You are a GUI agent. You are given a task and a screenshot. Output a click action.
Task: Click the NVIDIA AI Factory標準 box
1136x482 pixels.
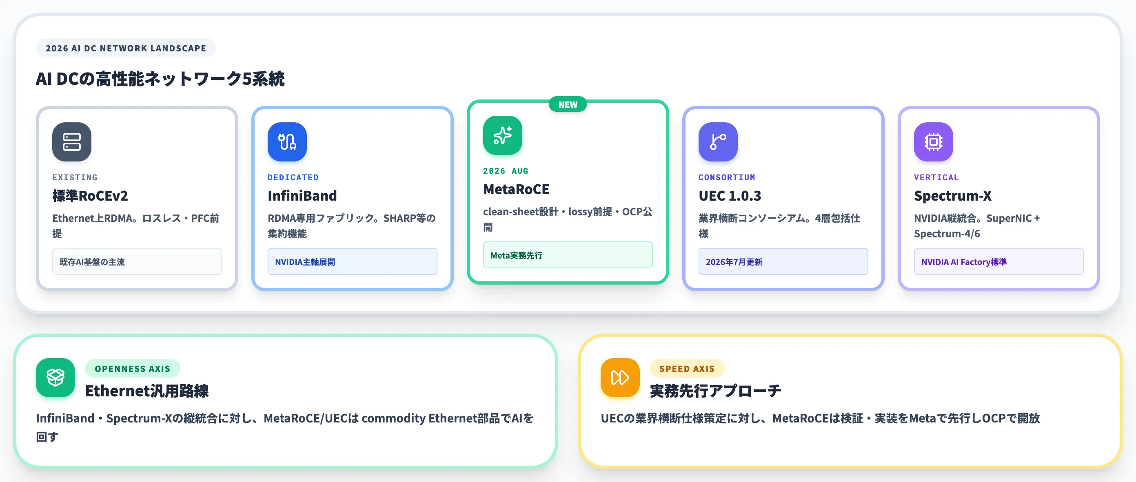(x=998, y=262)
